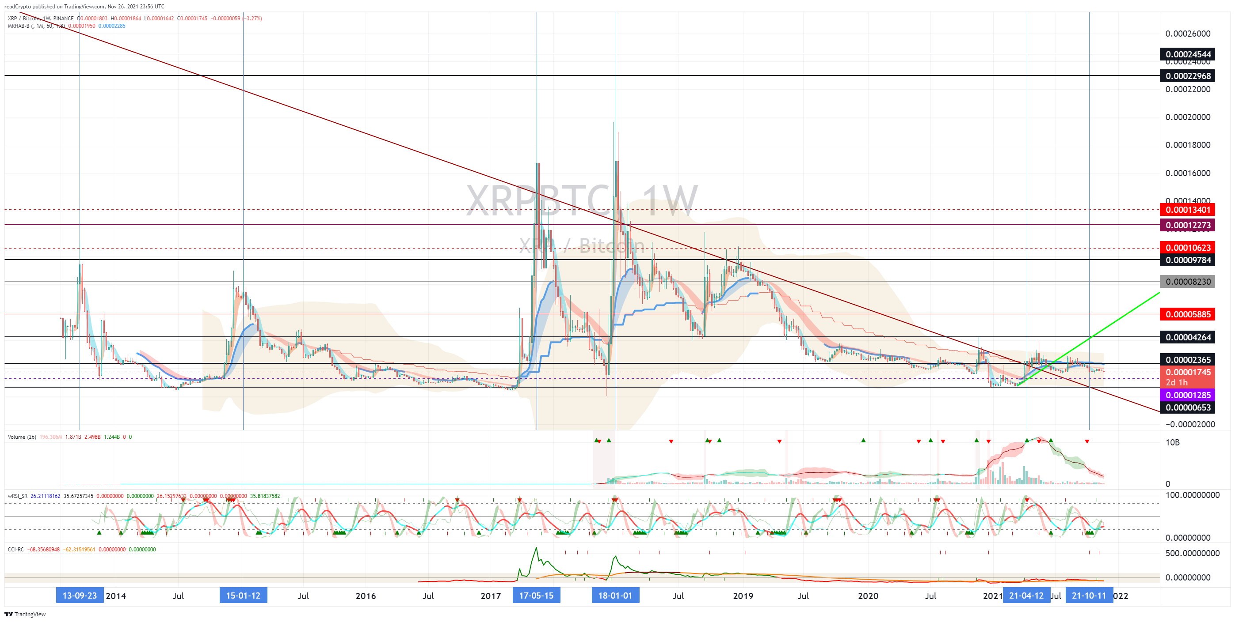
Task: Click the 0.00009784 price label
Action: 1187,260
